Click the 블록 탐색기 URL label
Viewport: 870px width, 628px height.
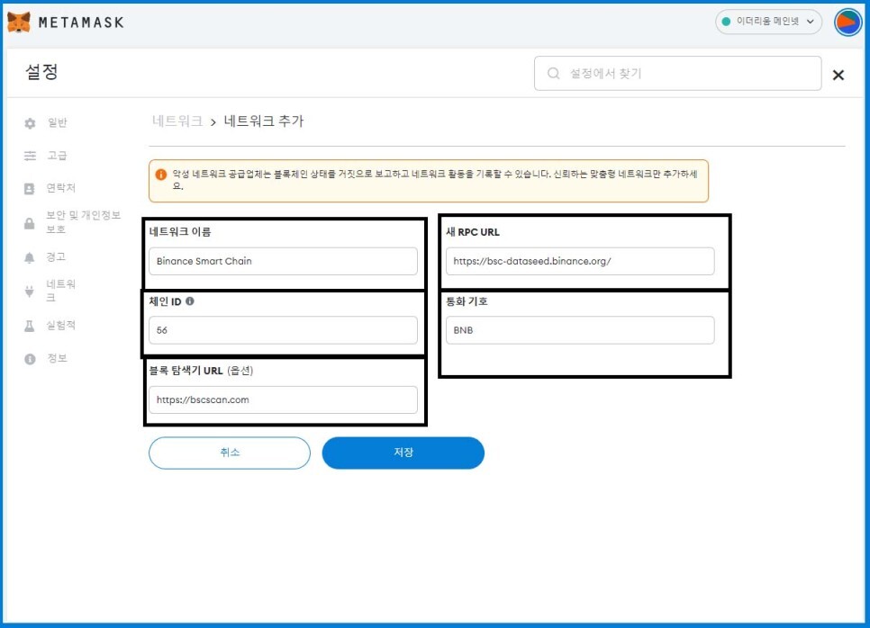[x=201, y=371]
